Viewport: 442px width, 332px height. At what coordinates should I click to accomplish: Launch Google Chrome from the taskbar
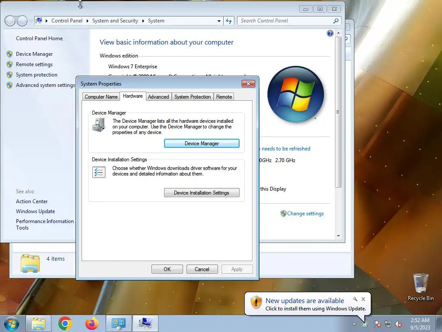[65, 323]
